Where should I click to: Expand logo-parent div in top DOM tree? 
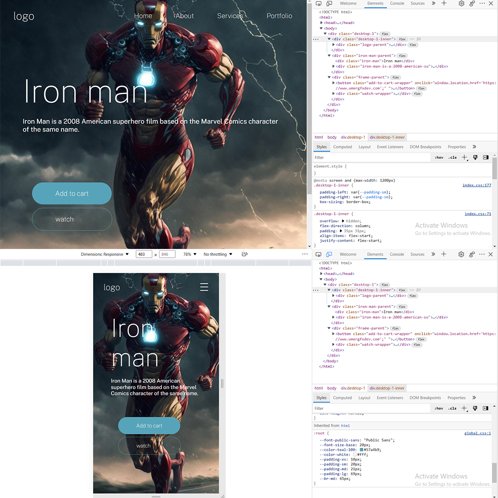click(x=333, y=45)
